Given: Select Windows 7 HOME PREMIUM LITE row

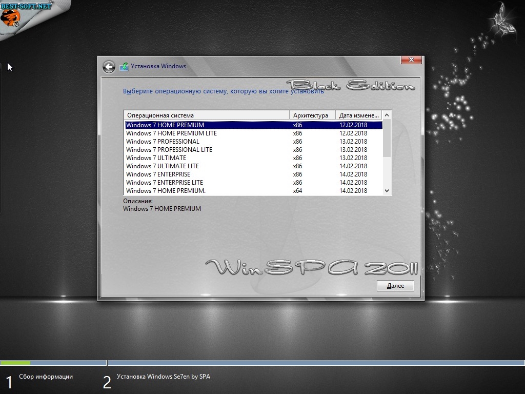Looking at the screenshot, I should (253, 133).
